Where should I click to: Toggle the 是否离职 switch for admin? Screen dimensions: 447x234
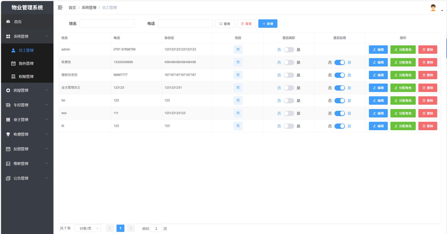[x=289, y=49]
